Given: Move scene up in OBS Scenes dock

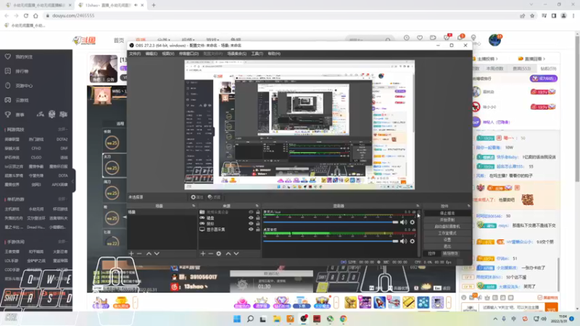Looking at the screenshot, I should [x=149, y=254].
